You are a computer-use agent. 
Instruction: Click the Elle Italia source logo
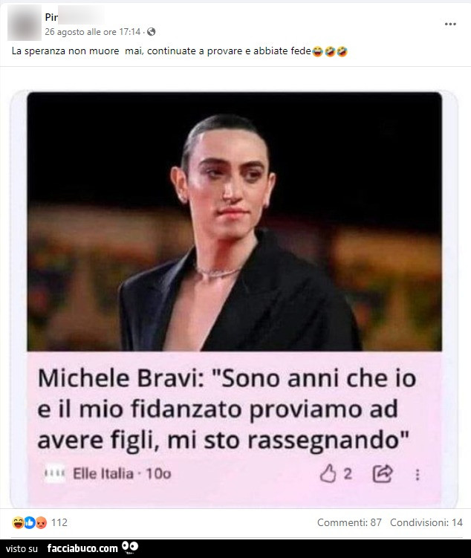55,473
